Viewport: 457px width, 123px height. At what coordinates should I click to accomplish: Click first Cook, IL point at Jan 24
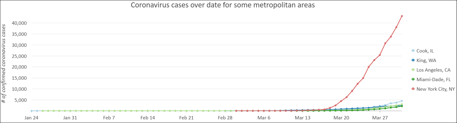coord(31,111)
